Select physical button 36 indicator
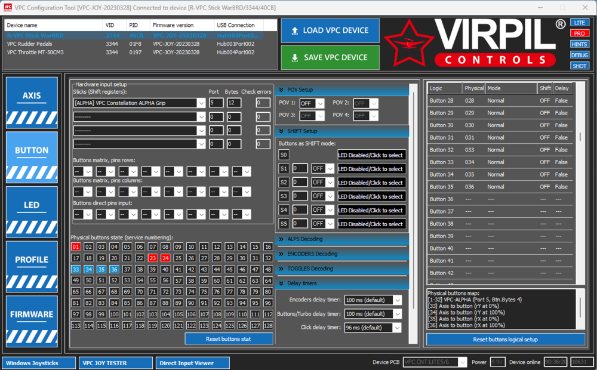The height and width of the screenshot is (370, 597). pyautogui.click(x=114, y=269)
